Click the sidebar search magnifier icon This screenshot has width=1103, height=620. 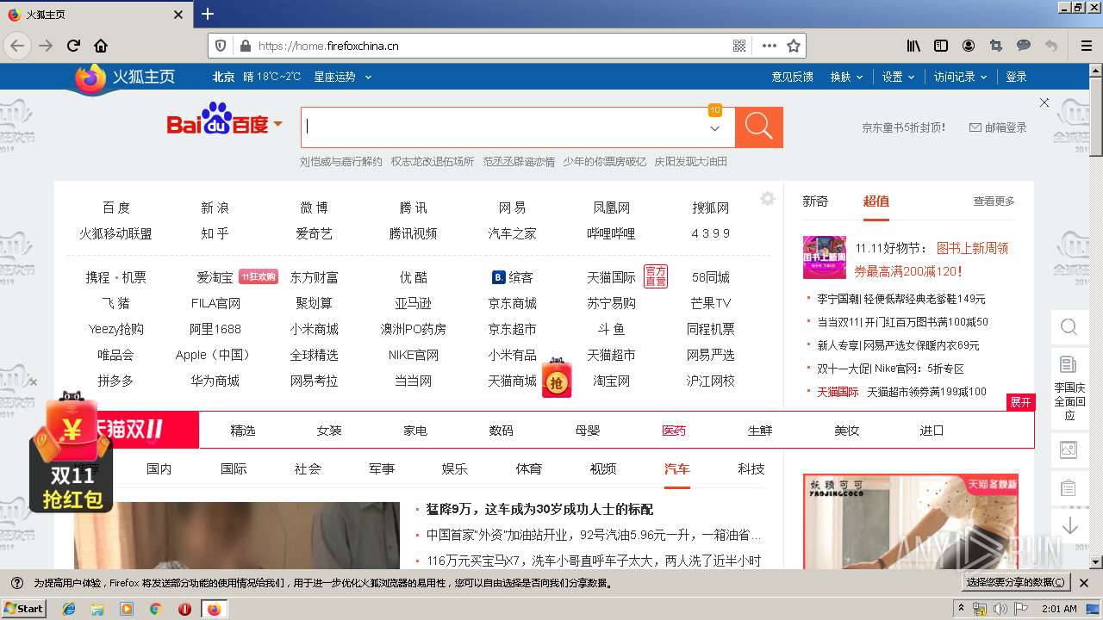coord(1069,327)
